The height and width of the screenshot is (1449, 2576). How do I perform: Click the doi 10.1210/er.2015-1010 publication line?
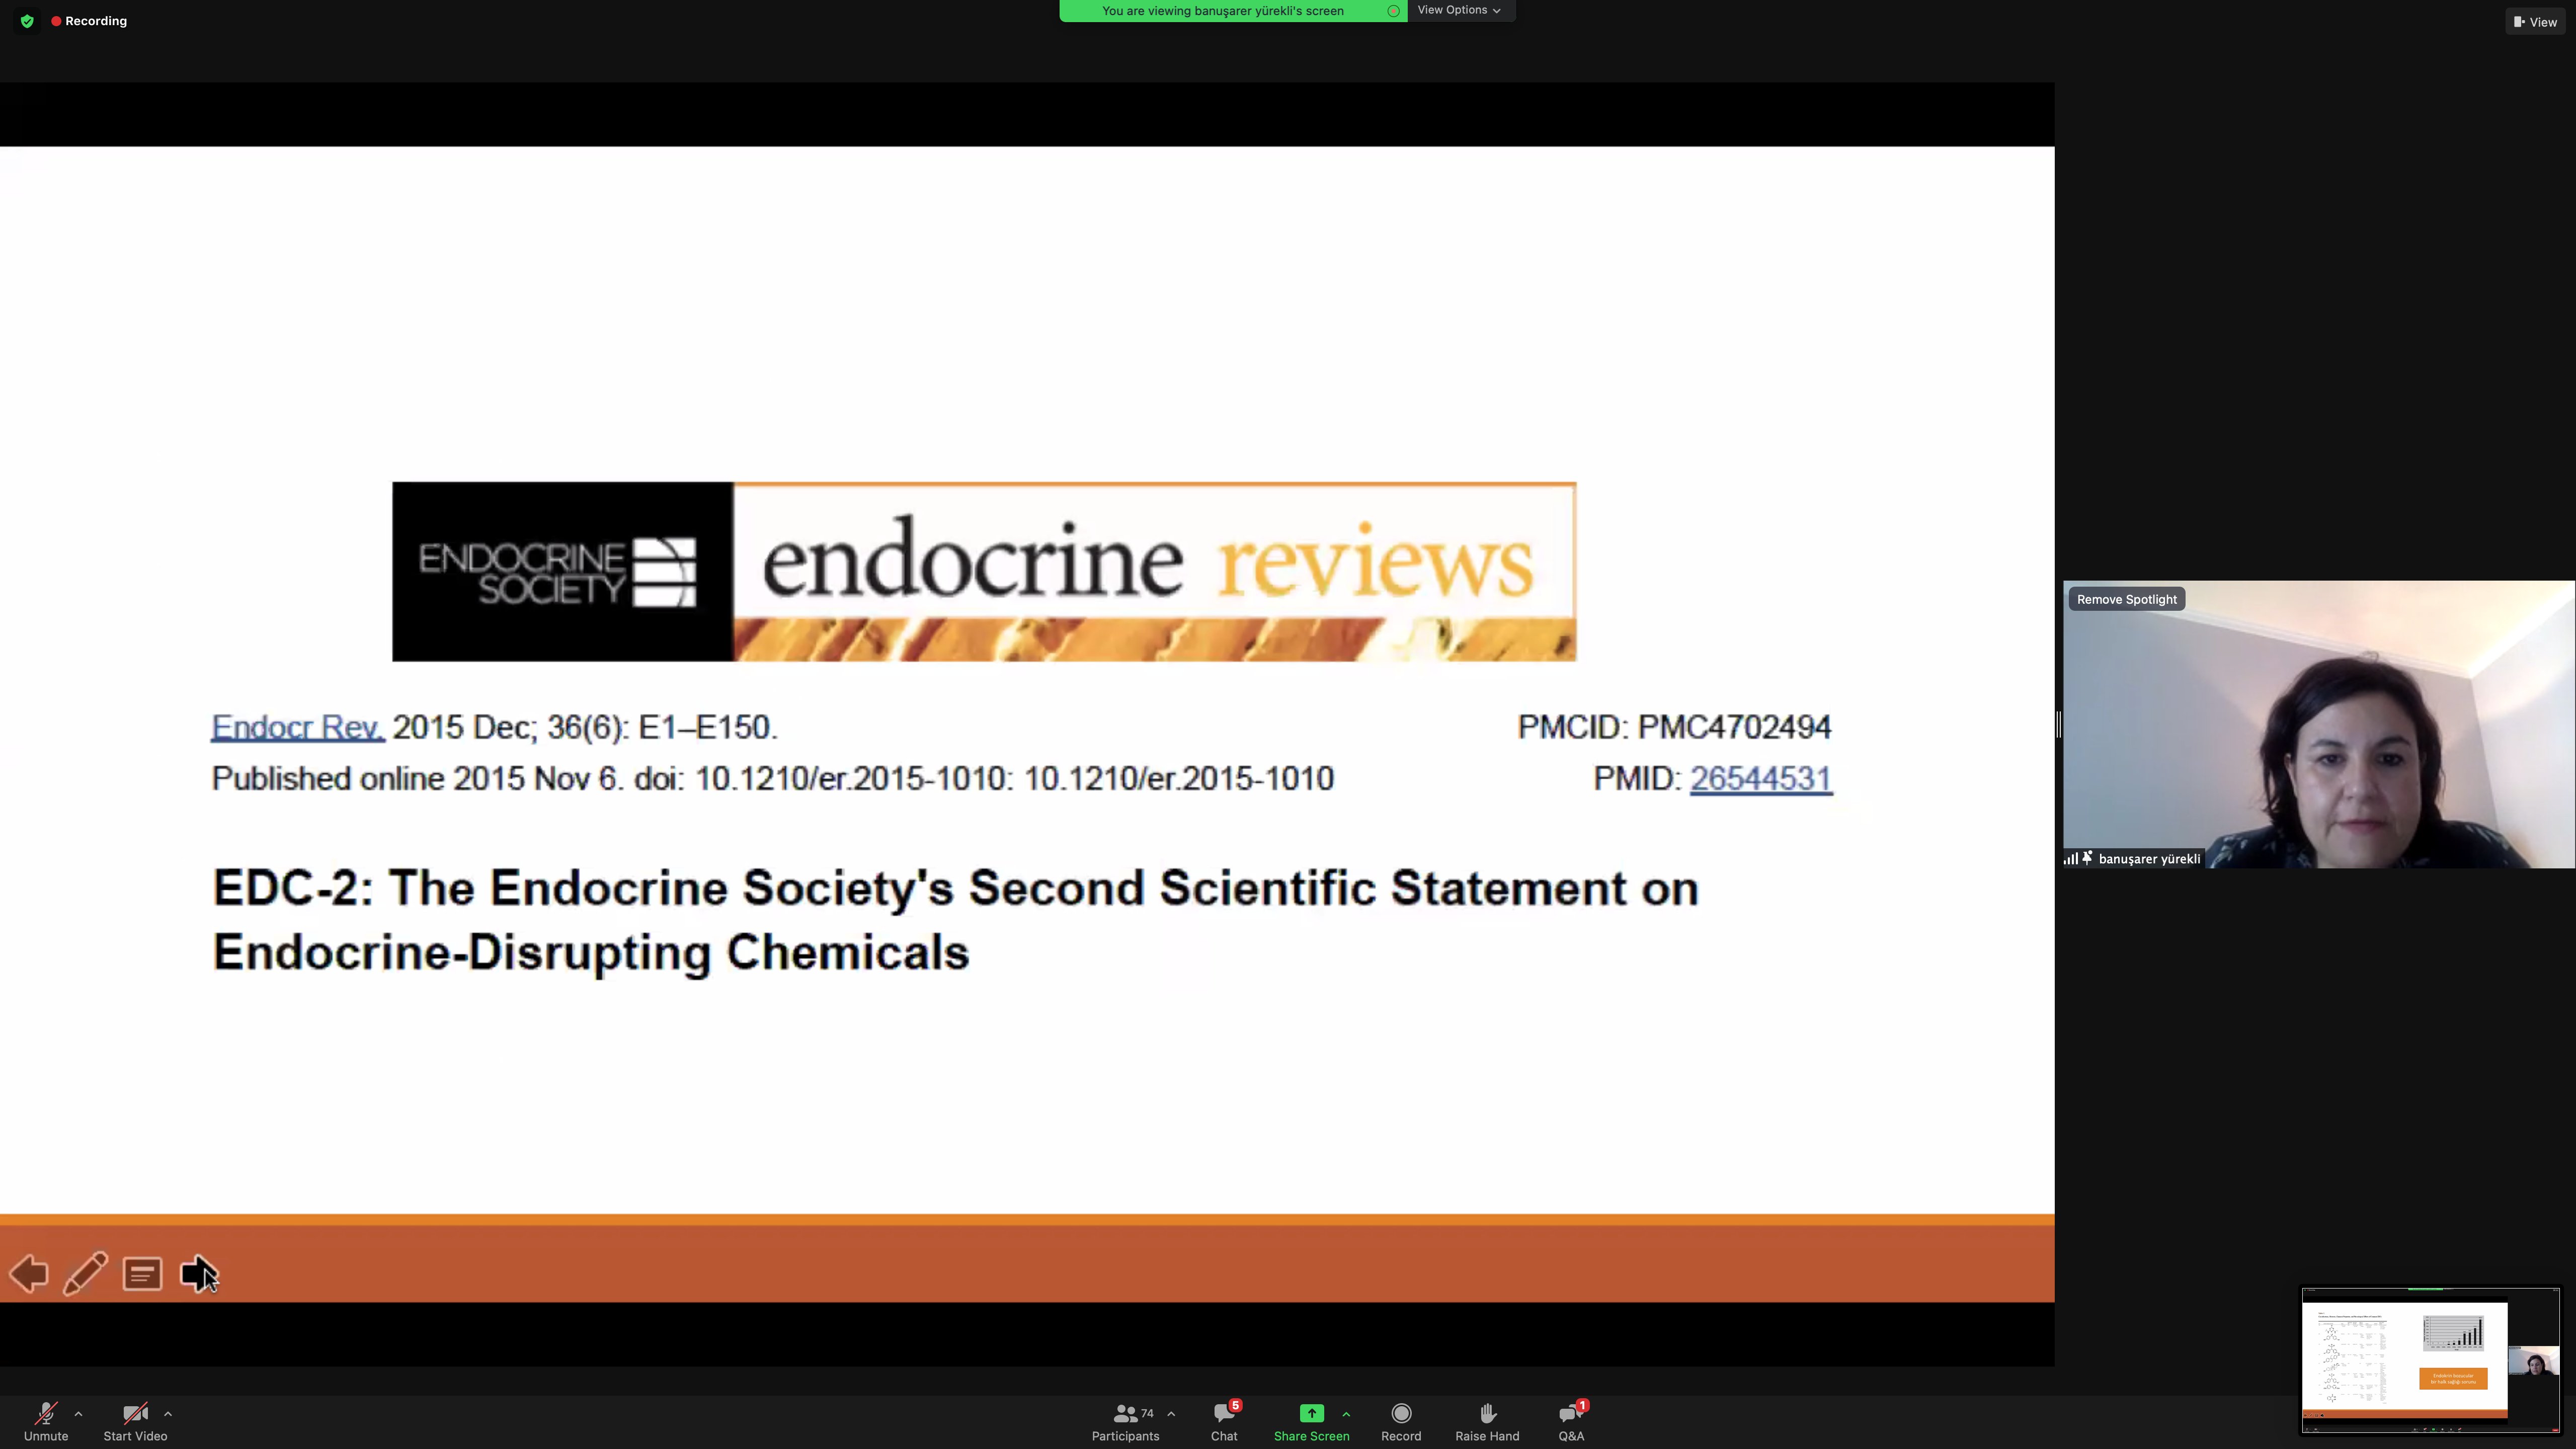[x=772, y=779]
